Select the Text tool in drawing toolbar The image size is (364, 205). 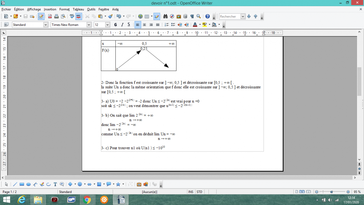click(55, 184)
